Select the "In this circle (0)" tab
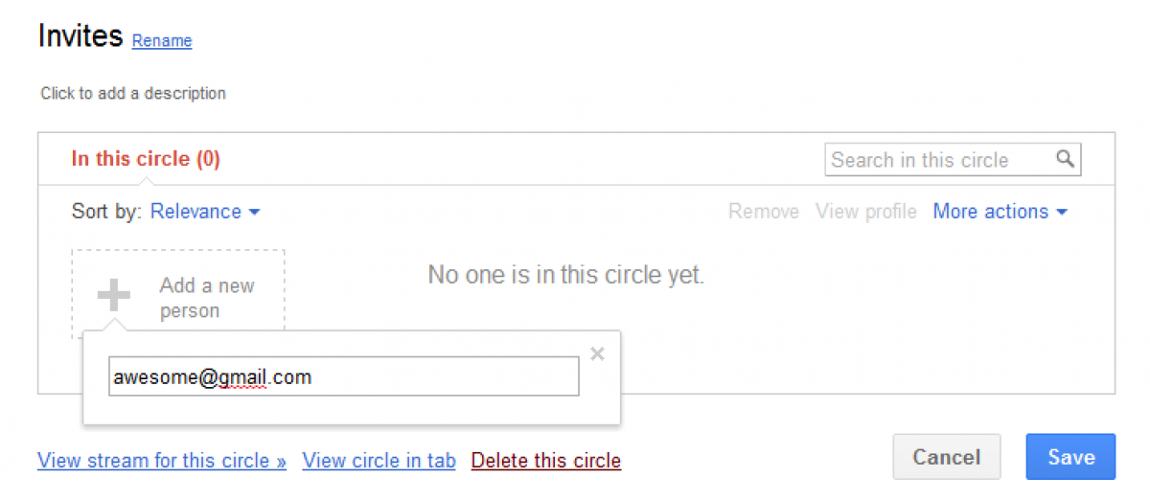The height and width of the screenshot is (500, 1150). click(146, 159)
